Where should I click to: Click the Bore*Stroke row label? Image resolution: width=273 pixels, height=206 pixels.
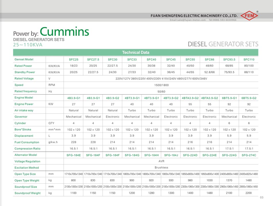coord(23,130)
